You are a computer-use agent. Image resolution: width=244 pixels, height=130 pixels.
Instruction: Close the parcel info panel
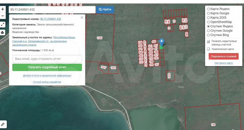click(82, 18)
